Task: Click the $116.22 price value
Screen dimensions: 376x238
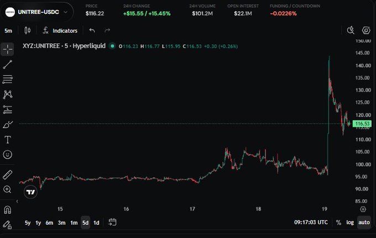Action: 95,13
